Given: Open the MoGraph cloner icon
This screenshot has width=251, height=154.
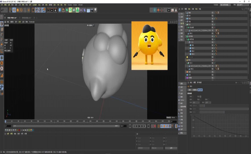Looking at the screenshot, I should coord(78,10).
